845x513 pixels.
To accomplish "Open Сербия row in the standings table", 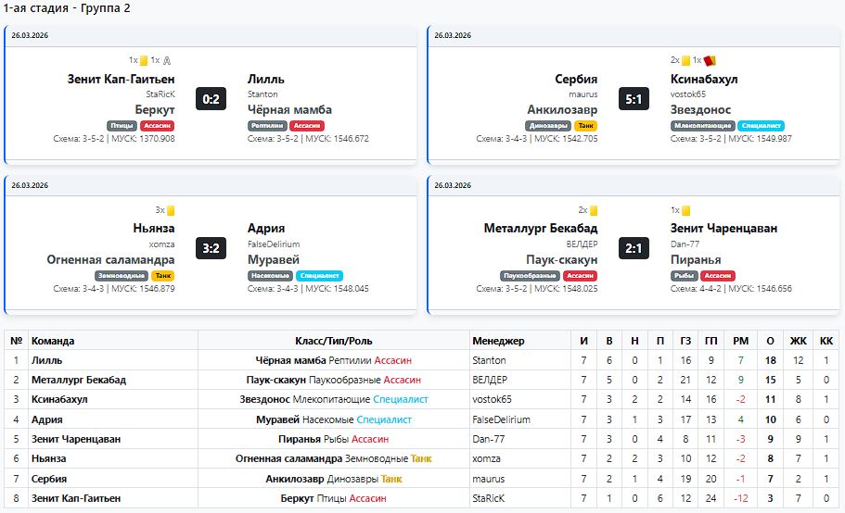I will 50,479.
